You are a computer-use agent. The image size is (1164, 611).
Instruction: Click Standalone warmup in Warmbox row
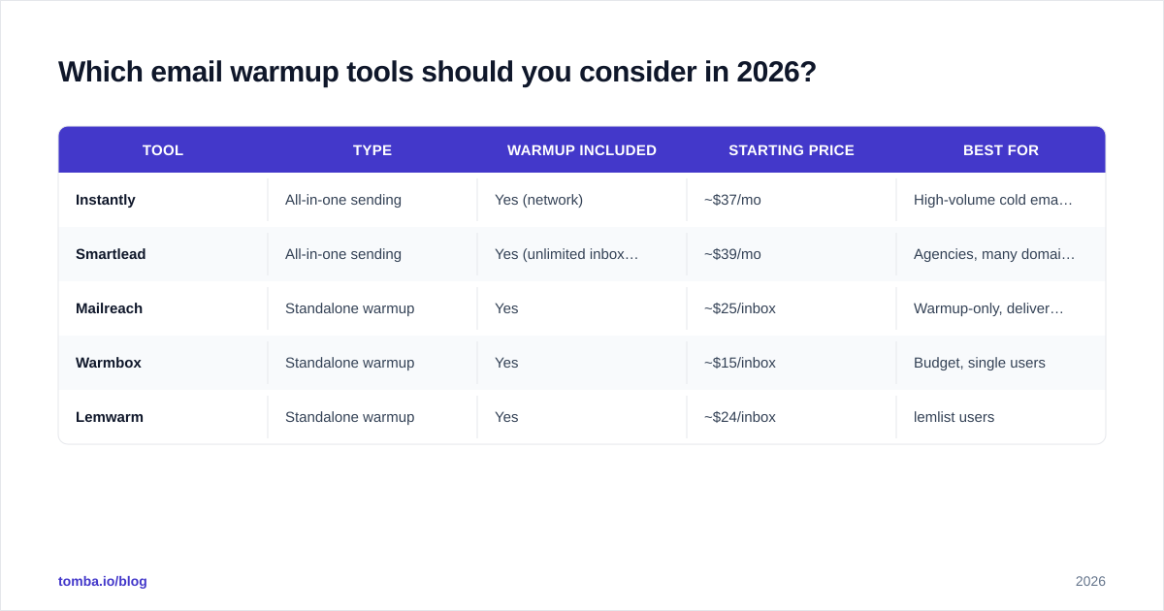tap(350, 363)
